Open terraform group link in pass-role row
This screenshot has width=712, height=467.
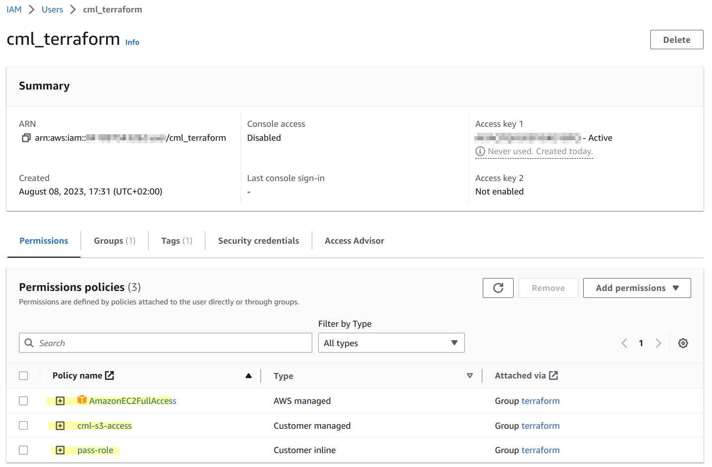pyautogui.click(x=540, y=450)
